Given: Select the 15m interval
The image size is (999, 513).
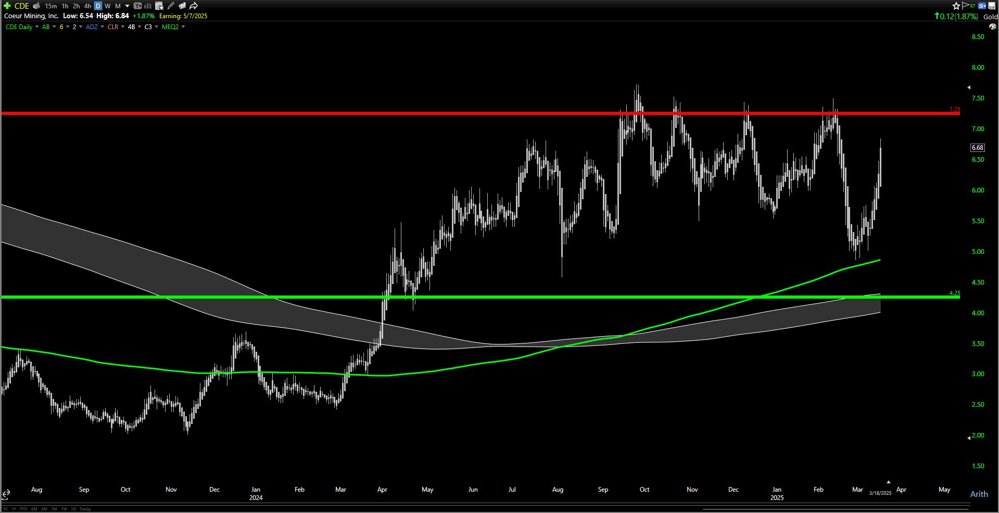Looking at the screenshot, I should click(x=50, y=6).
